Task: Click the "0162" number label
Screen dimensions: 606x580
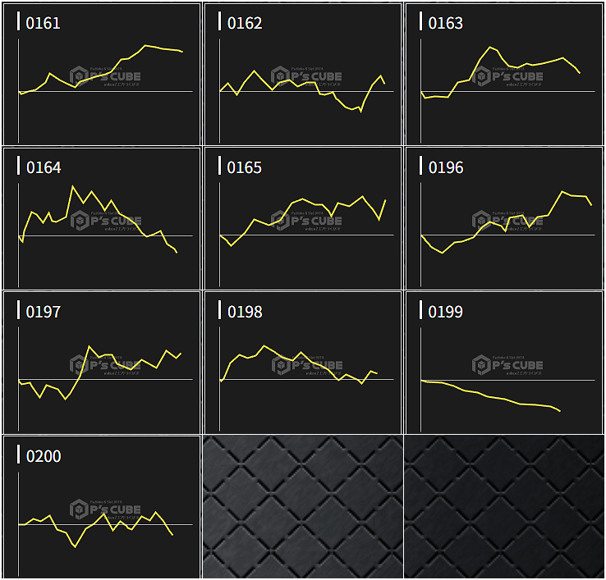Action: (245, 23)
